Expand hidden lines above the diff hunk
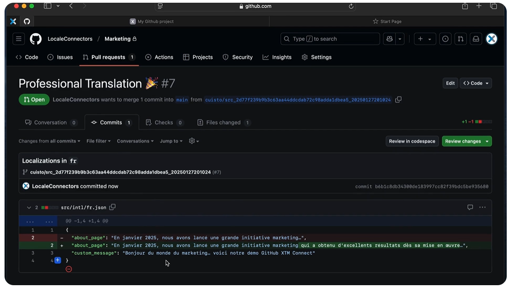The image size is (509, 287). point(38,221)
